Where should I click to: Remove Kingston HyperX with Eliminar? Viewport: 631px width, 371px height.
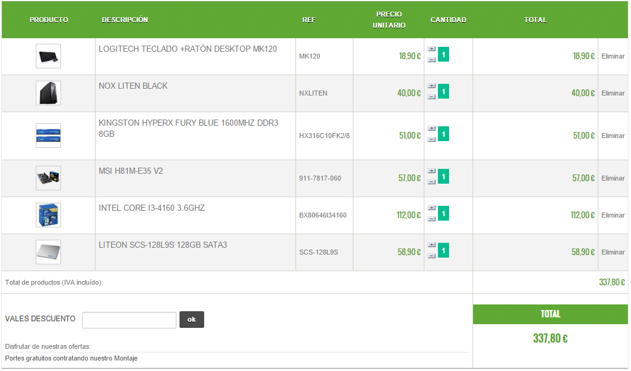click(613, 136)
